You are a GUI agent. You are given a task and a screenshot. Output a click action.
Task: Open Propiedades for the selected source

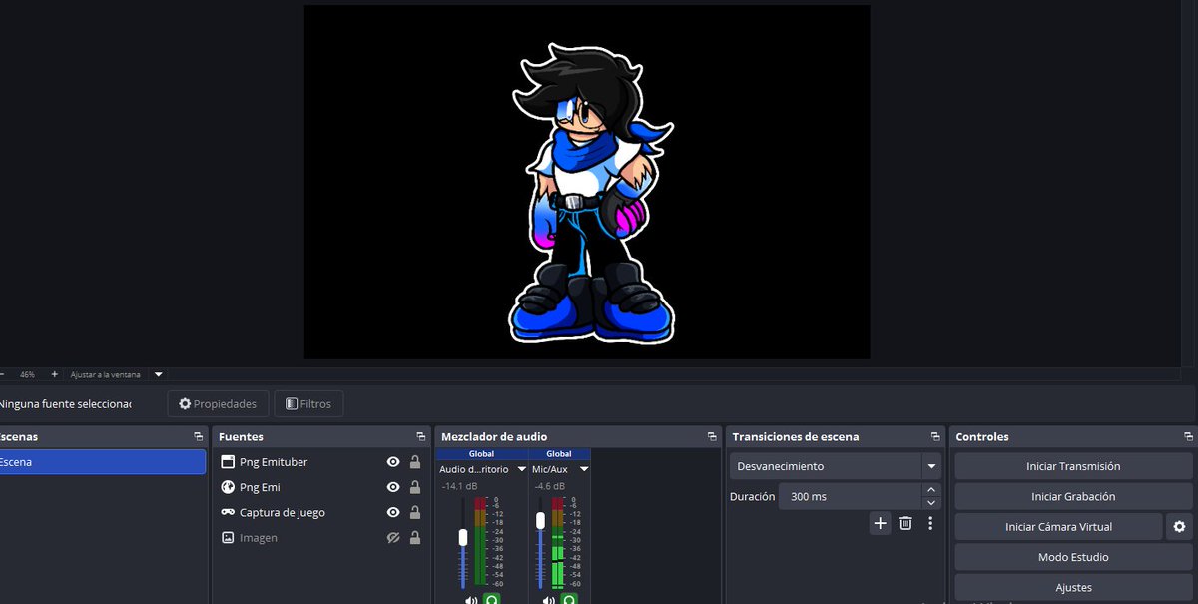click(218, 404)
